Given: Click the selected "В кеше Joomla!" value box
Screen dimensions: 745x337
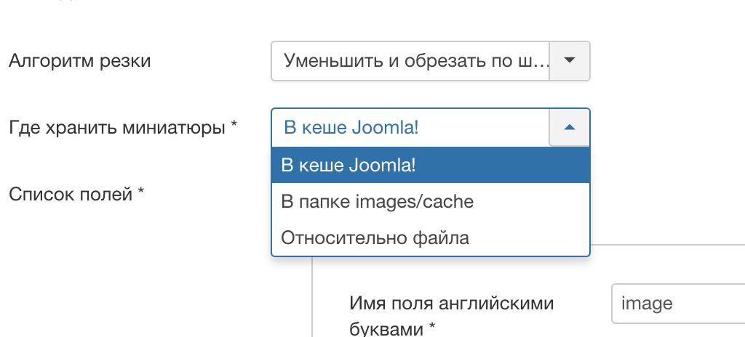Looking at the screenshot, I should pos(410,128).
